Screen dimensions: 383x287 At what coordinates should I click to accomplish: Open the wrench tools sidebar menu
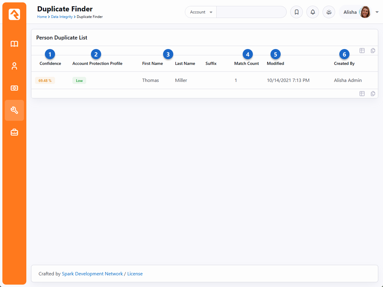click(x=14, y=110)
